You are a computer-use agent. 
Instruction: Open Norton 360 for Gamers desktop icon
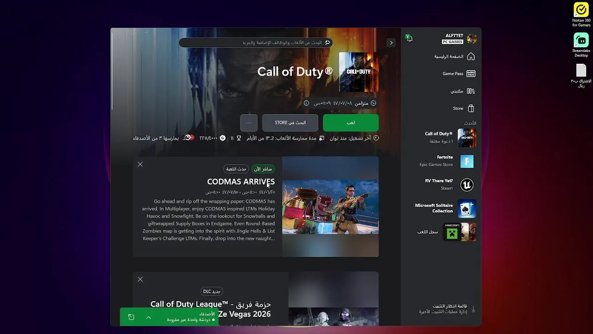[581, 15]
